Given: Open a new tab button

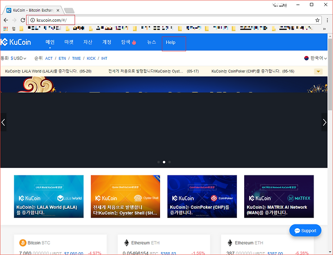Looking at the screenshot, I should point(69,10).
